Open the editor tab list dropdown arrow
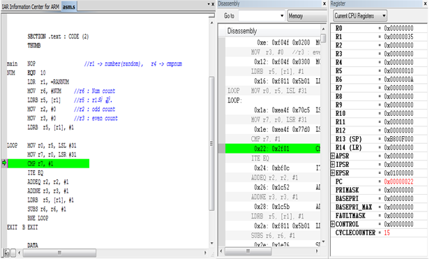Image resolution: width=432 pixels, height=259 pixels. click(x=209, y=4)
